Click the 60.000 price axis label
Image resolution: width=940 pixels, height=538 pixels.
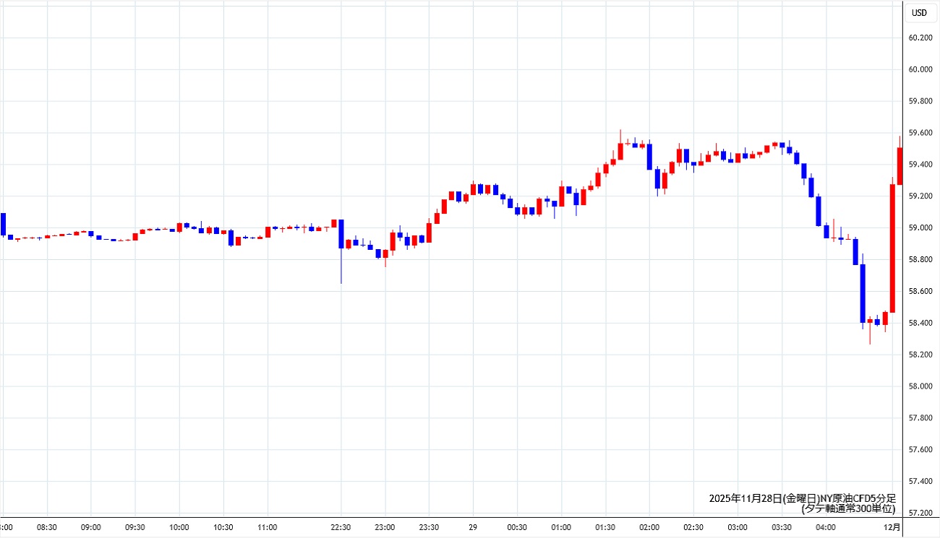[920, 69]
